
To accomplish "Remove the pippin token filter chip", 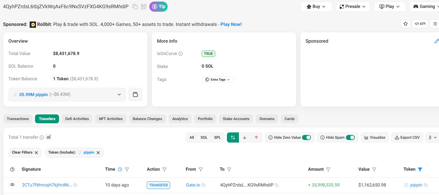I will tap(98, 153).
